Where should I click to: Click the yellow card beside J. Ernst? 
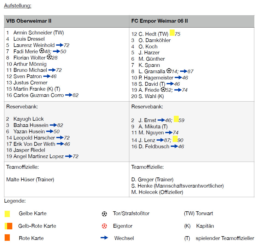coord(176,119)
